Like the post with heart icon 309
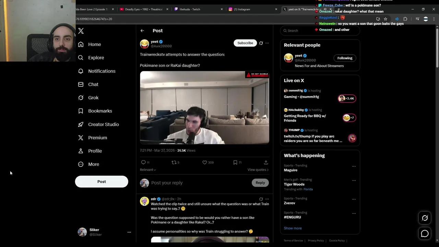The height and width of the screenshot is (247, 439). [205, 162]
